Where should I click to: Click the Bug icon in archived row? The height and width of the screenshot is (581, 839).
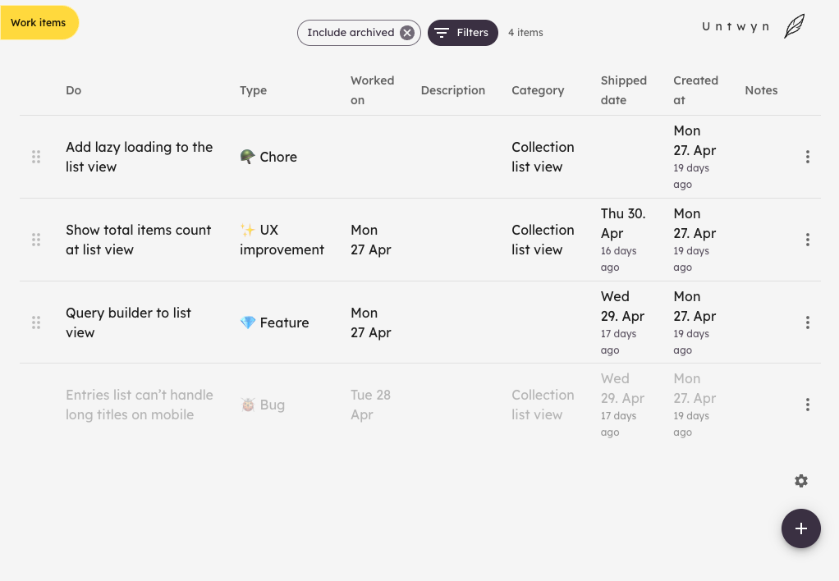tap(247, 405)
